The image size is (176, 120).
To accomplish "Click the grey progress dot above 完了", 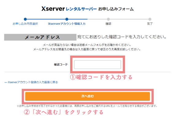I will pyautogui.click(x=150, y=19).
